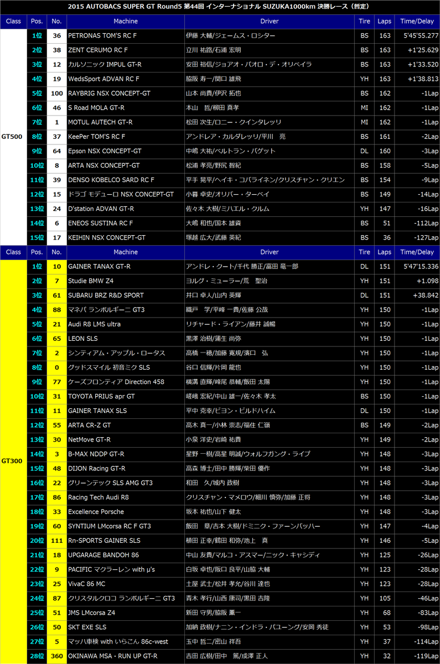Click car number 111 cell
Image resolution: width=440 pixels, height=664 pixels.
click(56, 541)
